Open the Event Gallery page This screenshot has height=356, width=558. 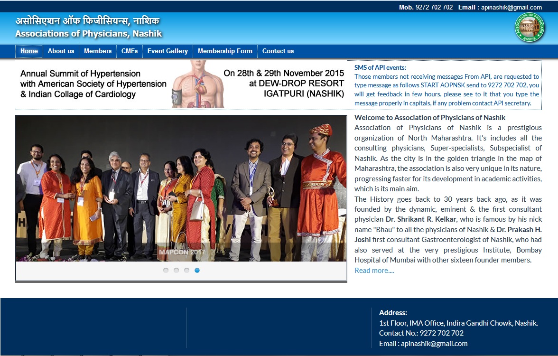167,51
